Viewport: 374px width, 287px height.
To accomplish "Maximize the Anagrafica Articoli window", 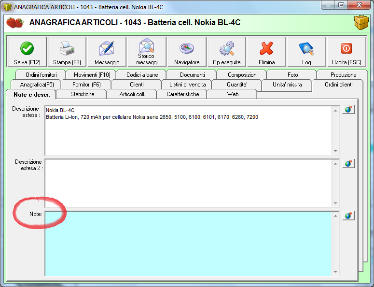I will [x=341, y=5].
